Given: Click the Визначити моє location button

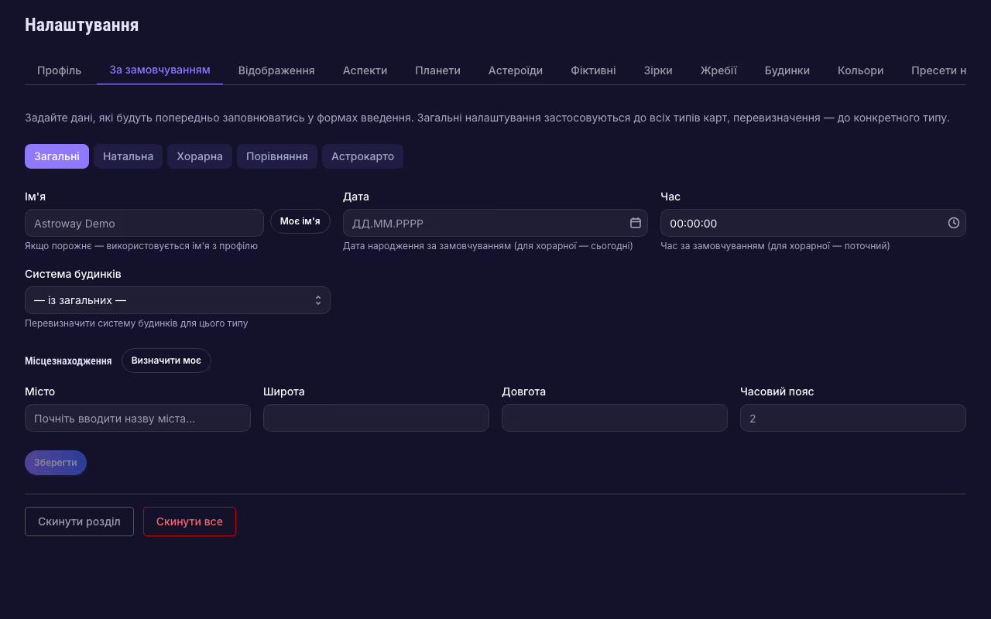Looking at the screenshot, I should point(166,361).
